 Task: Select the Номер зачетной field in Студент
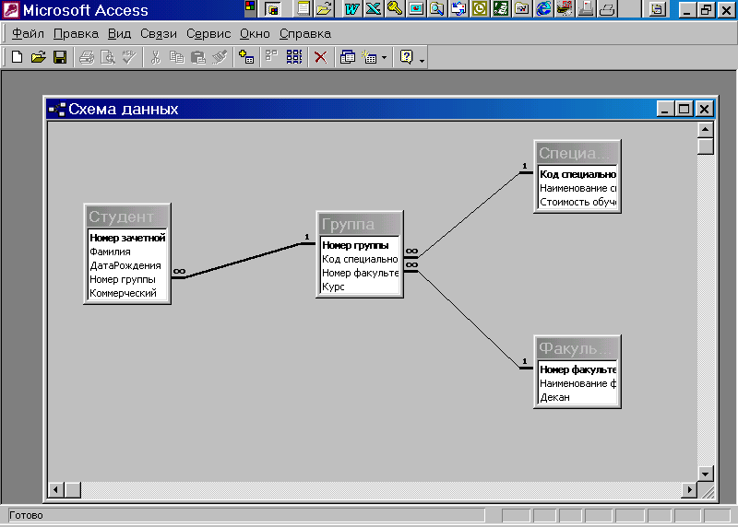(x=127, y=238)
